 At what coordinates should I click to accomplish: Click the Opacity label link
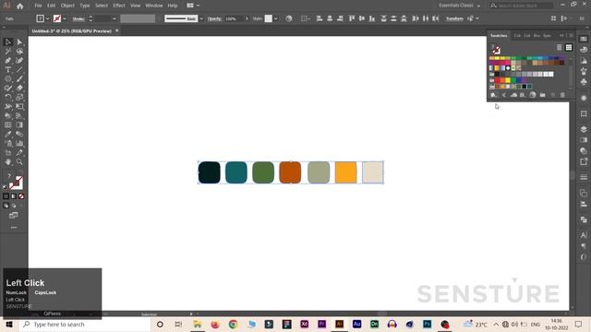click(214, 18)
